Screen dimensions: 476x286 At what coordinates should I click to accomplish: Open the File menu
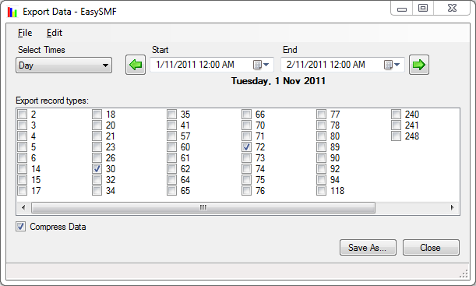tap(25, 33)
